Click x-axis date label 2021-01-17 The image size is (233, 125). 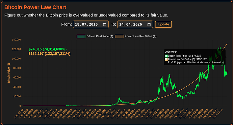155,114
